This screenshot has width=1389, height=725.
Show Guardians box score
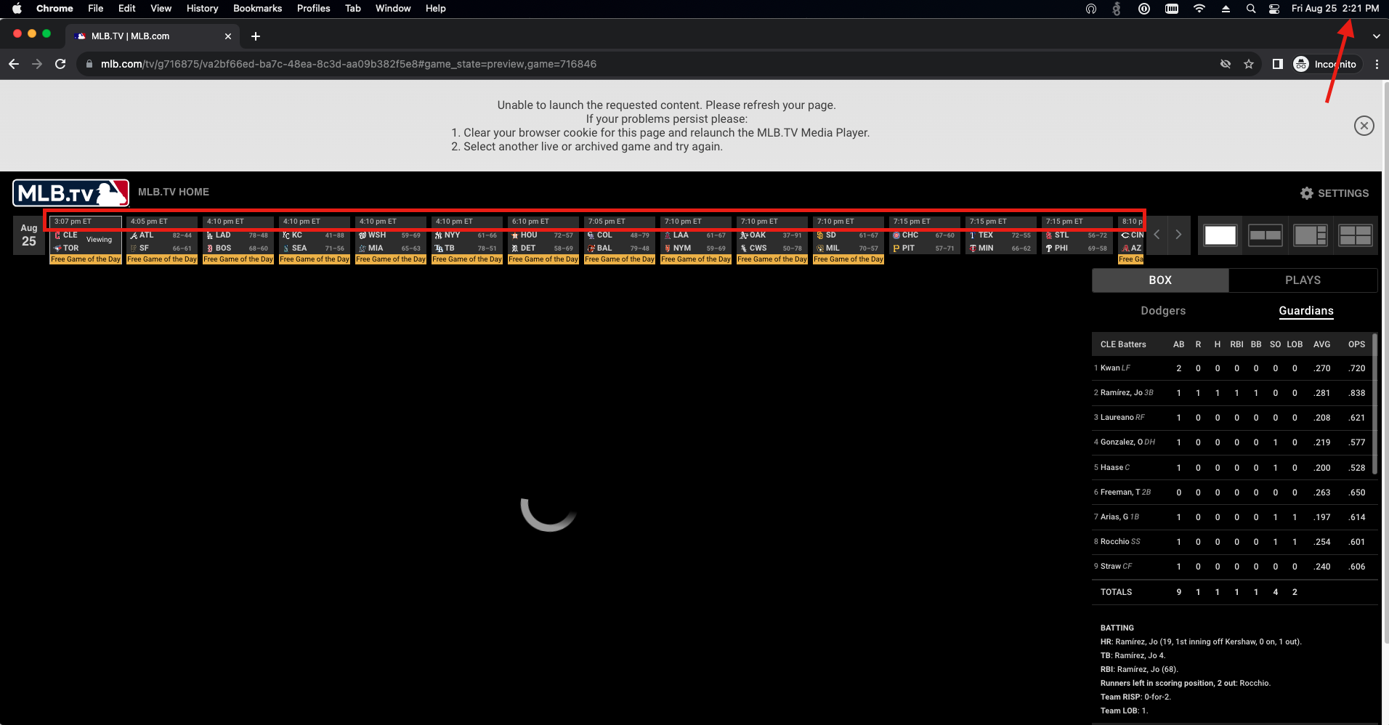(x=1305, y=311)
